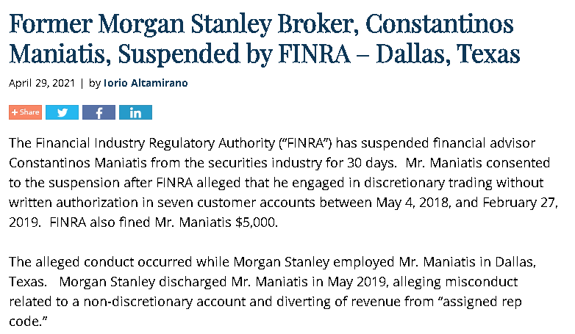Share the article on Twitter
The width and height of the screenshot is (575, 334).
62,112
